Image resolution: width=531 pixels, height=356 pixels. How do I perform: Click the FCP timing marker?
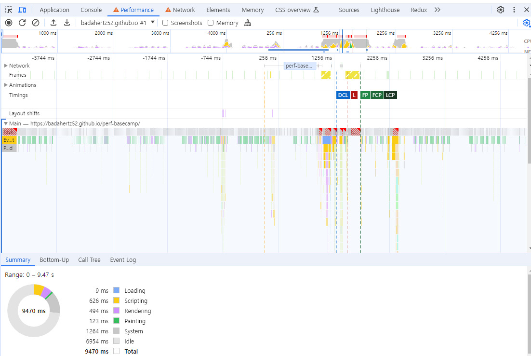pyautogui.click(x=377, y=95)
